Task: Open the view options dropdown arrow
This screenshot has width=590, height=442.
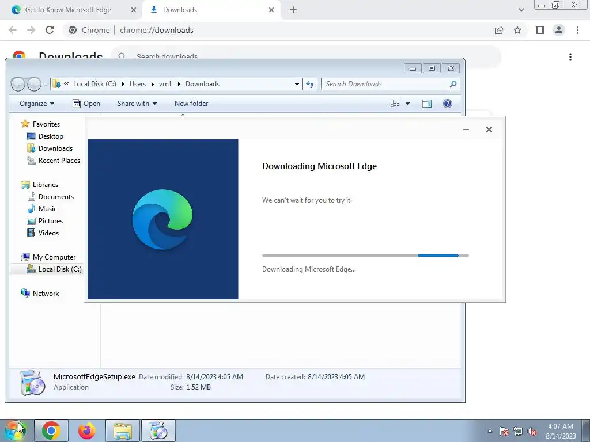Action: pos(407,104)
